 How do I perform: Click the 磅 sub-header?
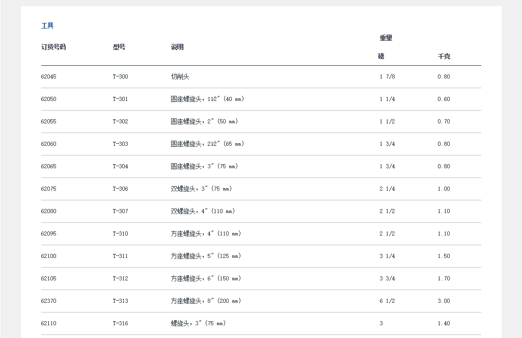pyautogui.click(x=381, y=56)
